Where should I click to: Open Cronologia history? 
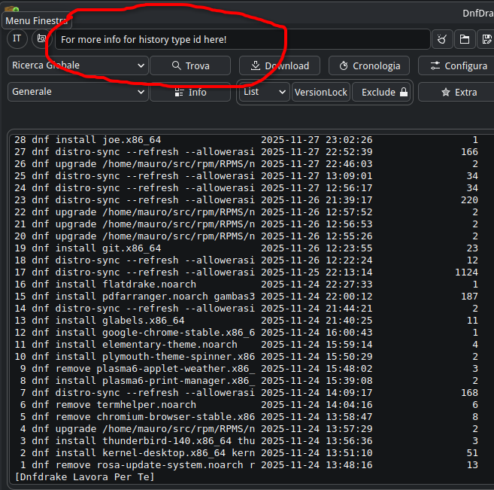coord(369,65)
